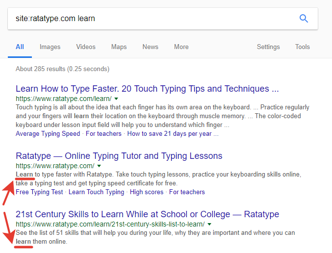Image resolution: width=332 pixels, height=253 pixels.
Task: Click the snippet 'See the list of 51 skills'
Action: tap(155, 237)
